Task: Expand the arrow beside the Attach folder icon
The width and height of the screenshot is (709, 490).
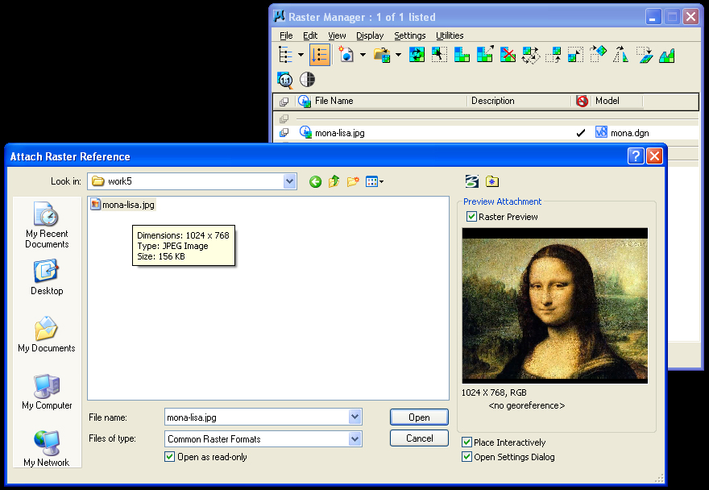Action: (x=398, y=55)
